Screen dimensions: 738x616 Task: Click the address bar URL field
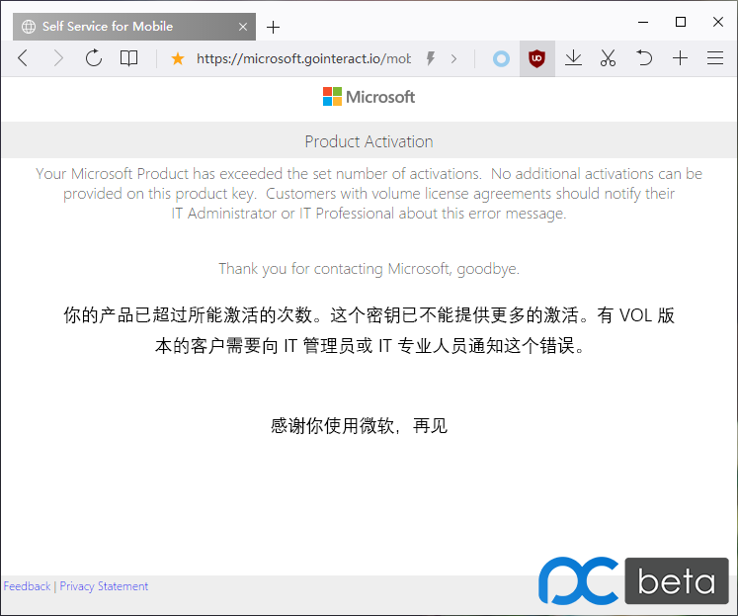[303, 59]
